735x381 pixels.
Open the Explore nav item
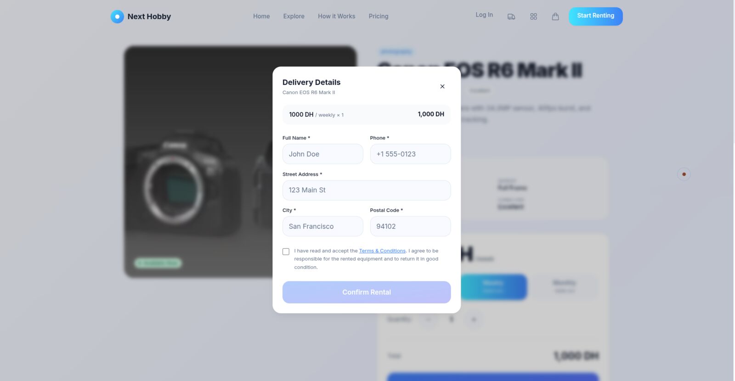coord(294,16)
